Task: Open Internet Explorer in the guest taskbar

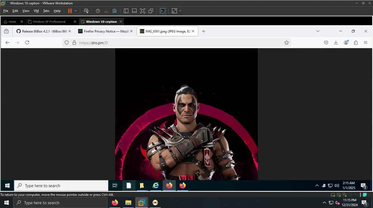Action: pos(156,186)
